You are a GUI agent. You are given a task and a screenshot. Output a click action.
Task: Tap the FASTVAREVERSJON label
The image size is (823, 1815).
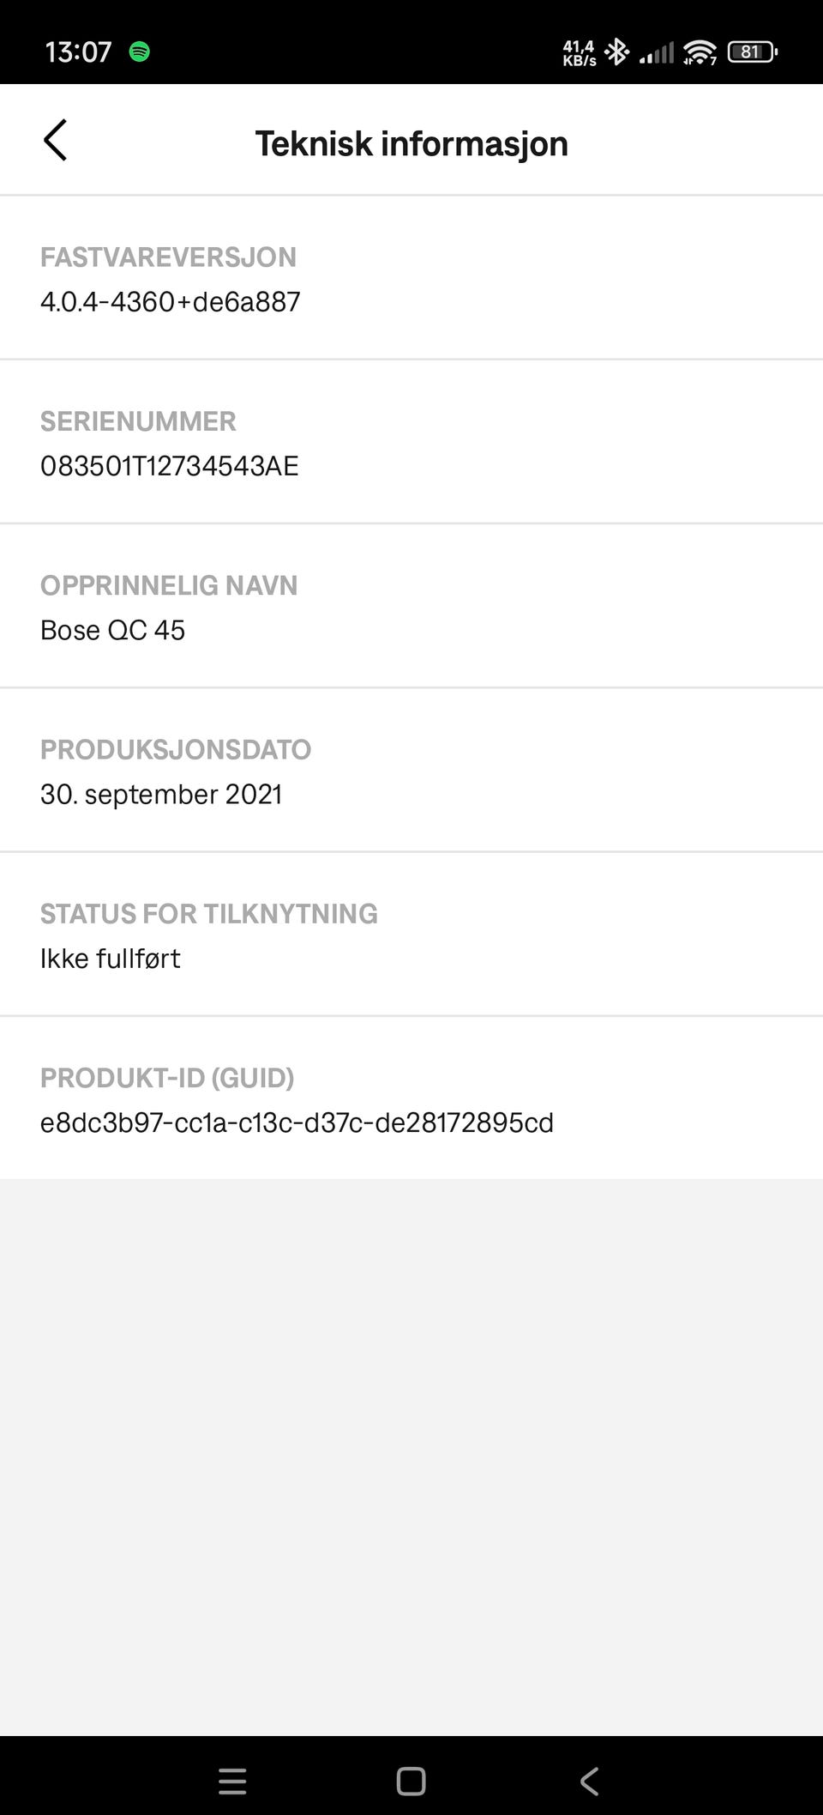tap(168, 257)
